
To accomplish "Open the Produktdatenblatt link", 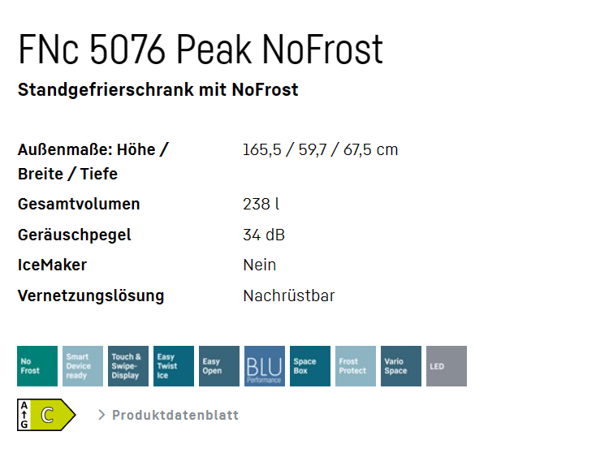I will click(x=175, y=415).
